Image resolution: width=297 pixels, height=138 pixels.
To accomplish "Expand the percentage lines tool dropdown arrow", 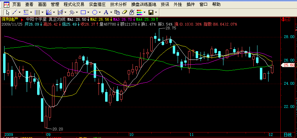I will coord(31,13).
